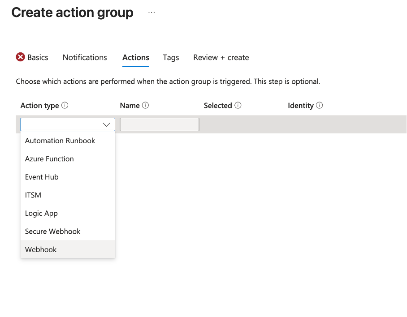
Task: Click the info icon next to Action type
Action: click(x=65, y=106)
